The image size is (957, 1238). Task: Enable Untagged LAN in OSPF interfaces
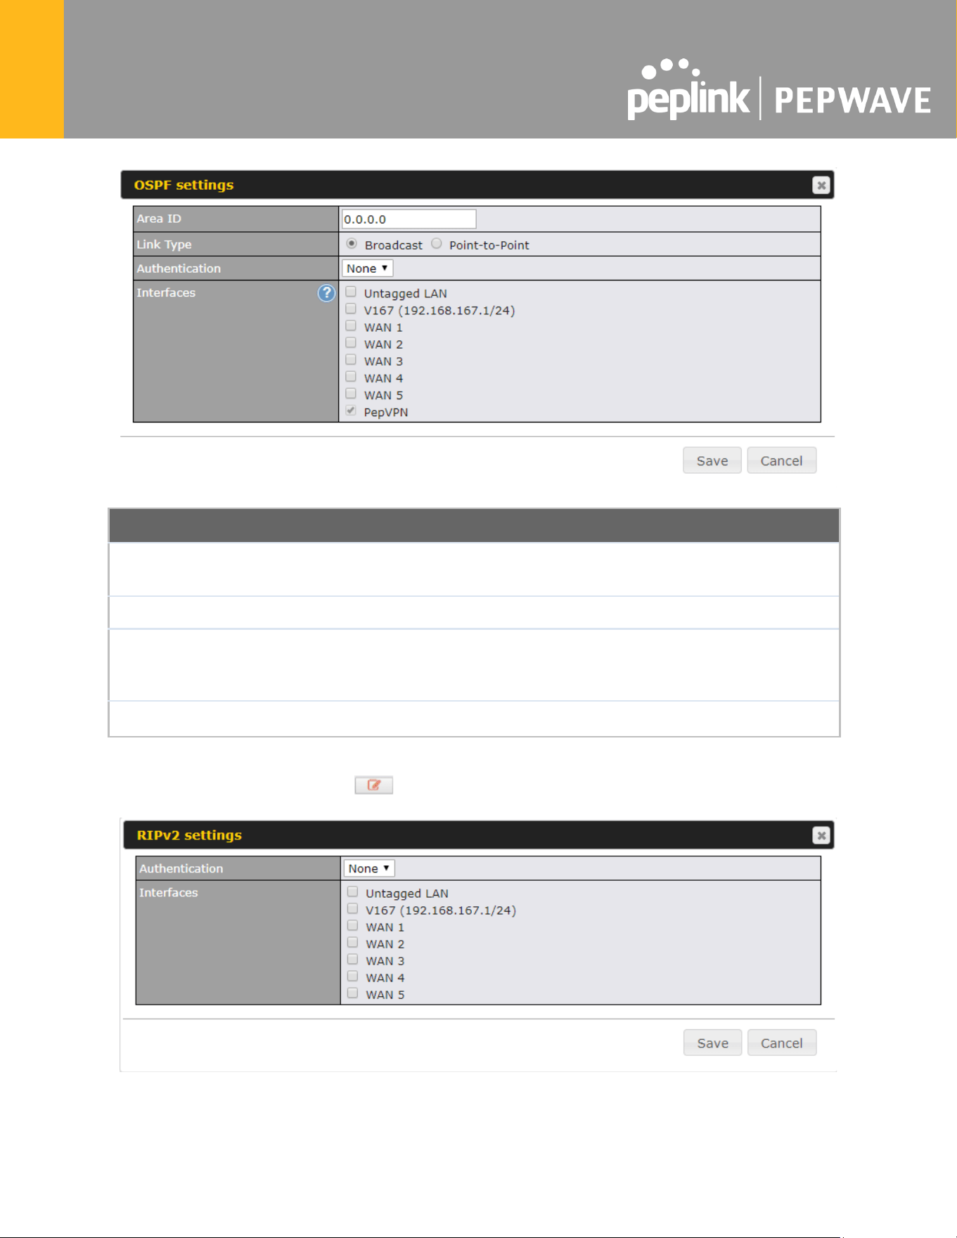[351, 292]
